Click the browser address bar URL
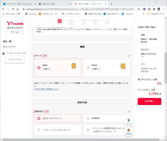167x141 pixels. coord(80,9)
